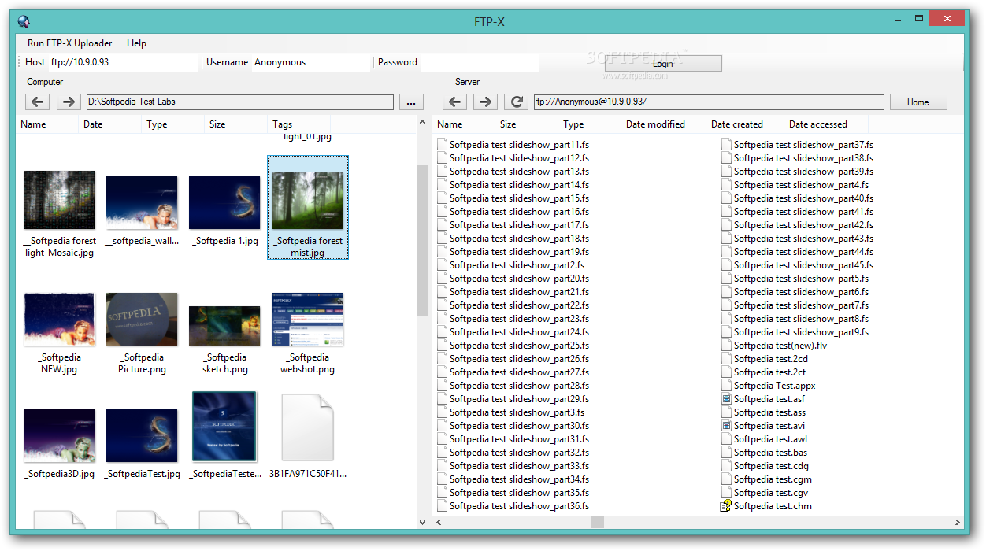Sort server files by Date created column
The image size is (986, 551).
[744, 124]
